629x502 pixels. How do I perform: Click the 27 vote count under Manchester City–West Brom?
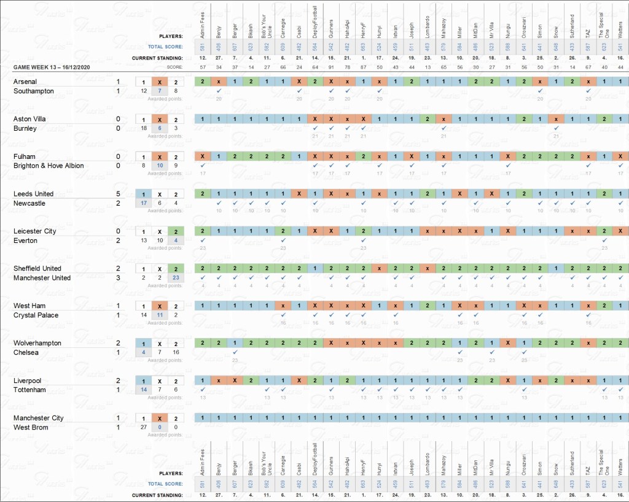point(143,427)
